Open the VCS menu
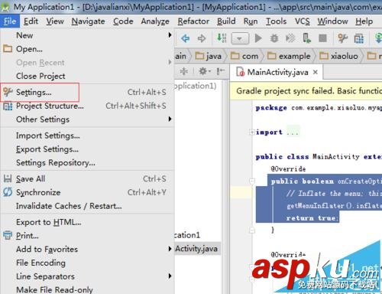 [303, 21]
